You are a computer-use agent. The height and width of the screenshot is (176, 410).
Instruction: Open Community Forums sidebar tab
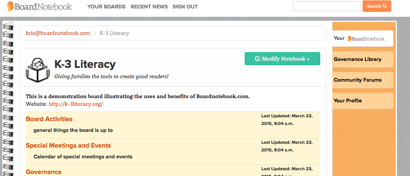(363, 80)
